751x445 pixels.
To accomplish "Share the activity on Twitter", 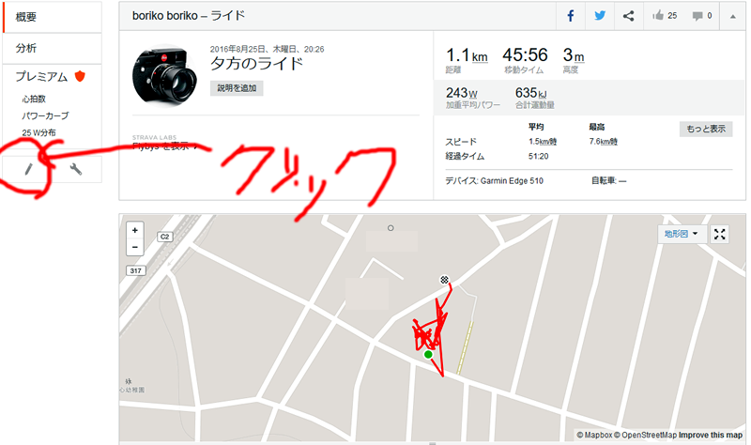I will click(600, 16).
